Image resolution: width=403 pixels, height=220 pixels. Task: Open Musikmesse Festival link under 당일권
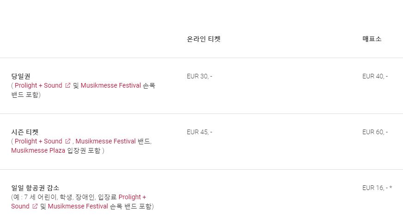pos(111,85)
